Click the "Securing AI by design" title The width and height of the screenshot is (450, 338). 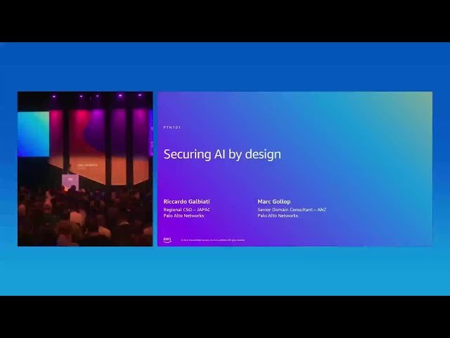[221, 154]
